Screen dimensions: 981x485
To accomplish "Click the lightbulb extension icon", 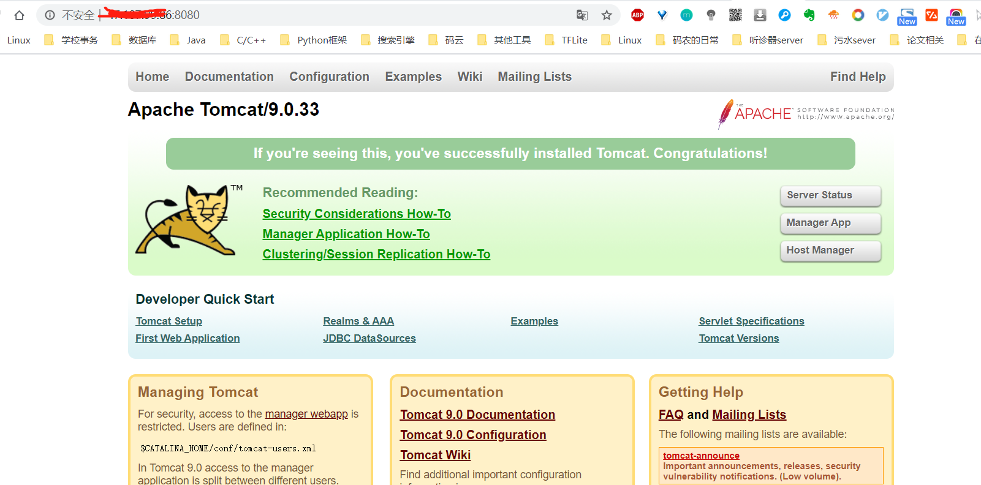I will pos(711,15).
